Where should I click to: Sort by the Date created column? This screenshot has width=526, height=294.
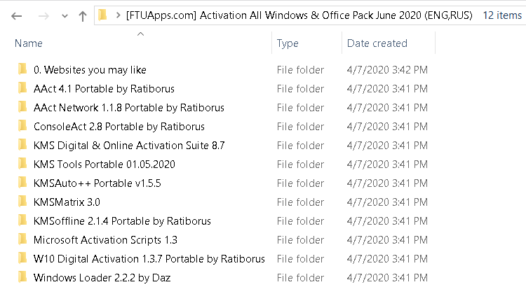377,43
